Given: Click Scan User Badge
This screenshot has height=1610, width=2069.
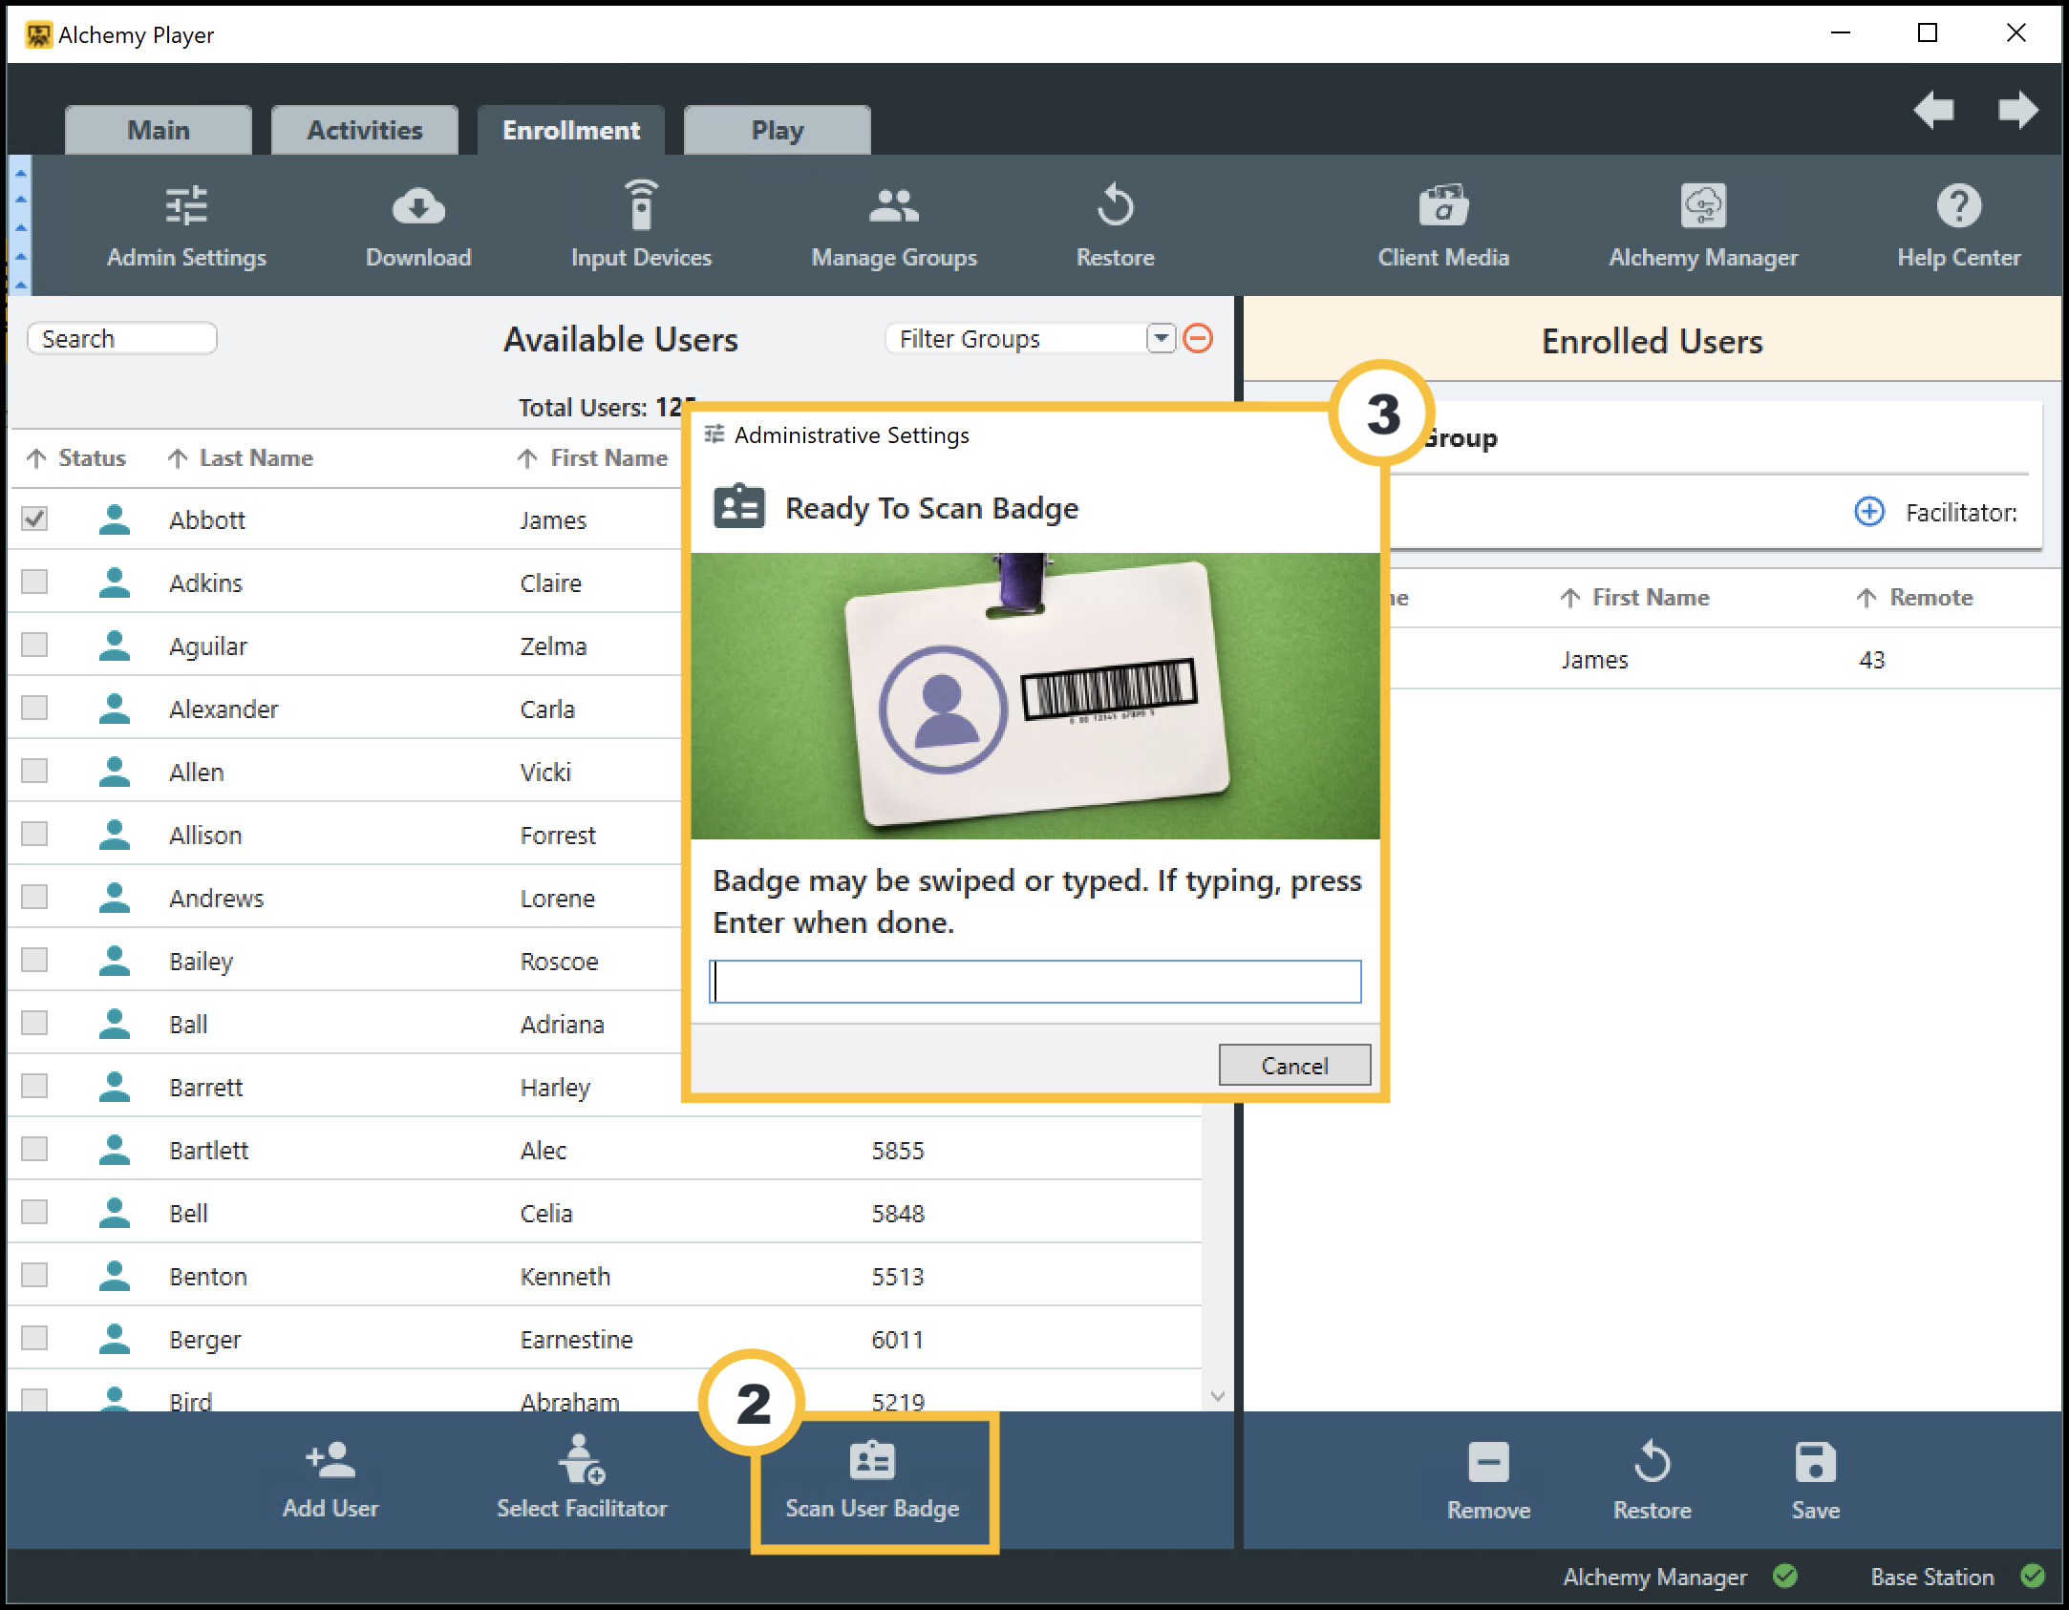Looking at the screenshot, I should click(873, 1480).
